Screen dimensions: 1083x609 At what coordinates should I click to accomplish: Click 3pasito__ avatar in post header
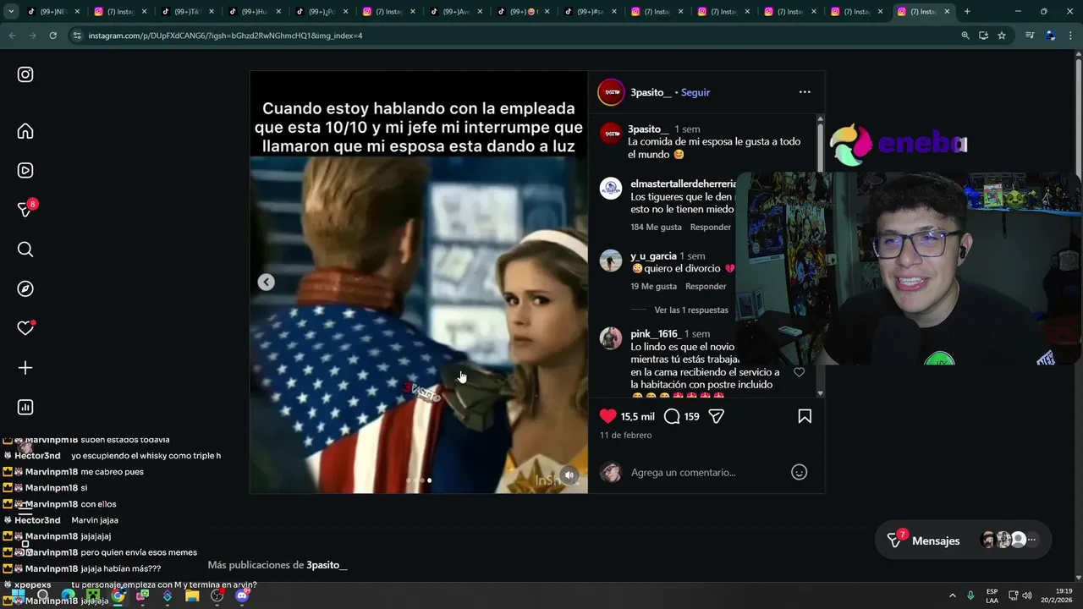click(x=611, y=92)
